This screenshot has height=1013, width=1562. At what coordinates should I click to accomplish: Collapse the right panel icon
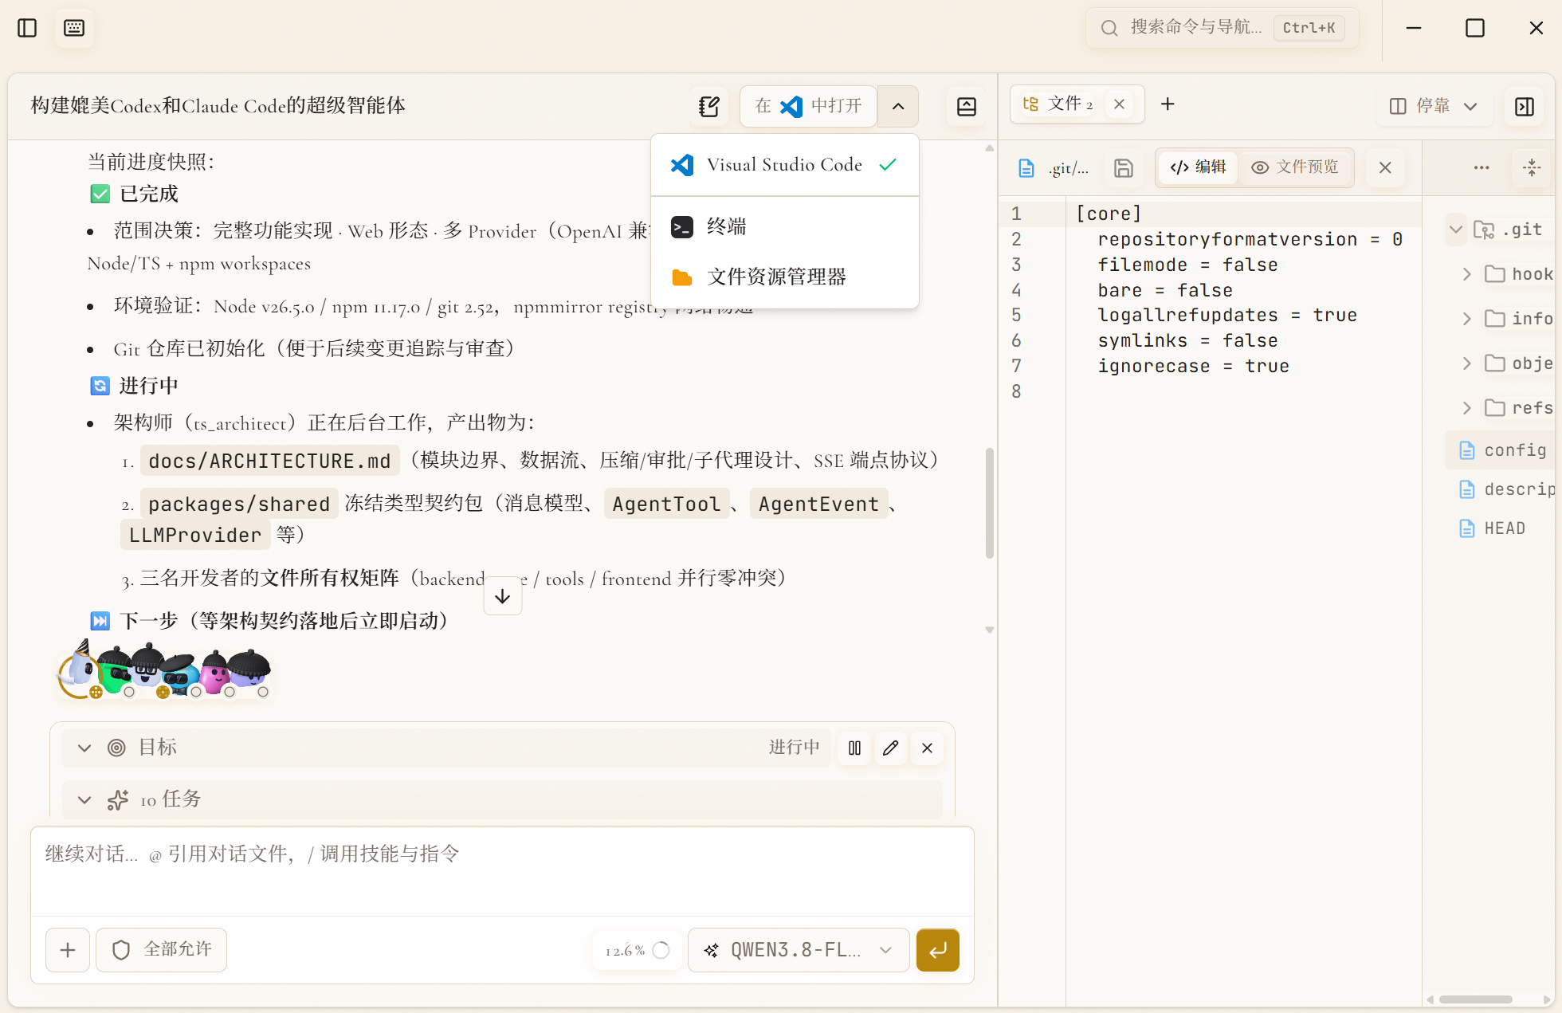point(1525,107)
